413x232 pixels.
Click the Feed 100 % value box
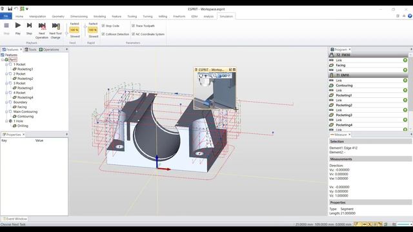click(74, 30)
